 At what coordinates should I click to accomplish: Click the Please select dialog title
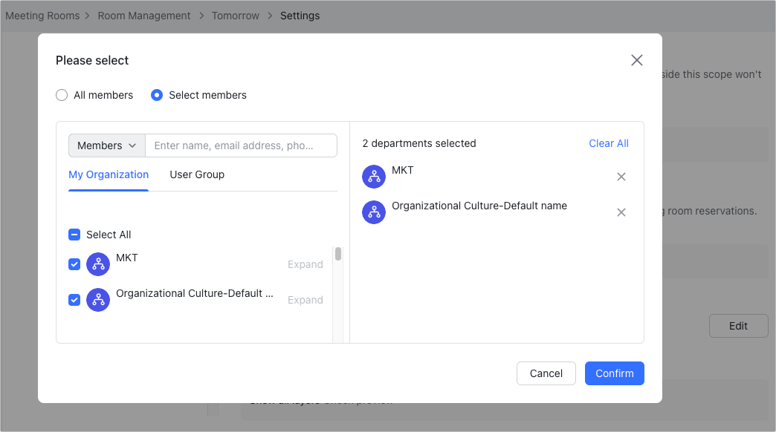pos(92,60)
